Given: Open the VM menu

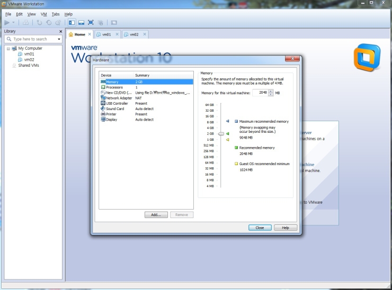Looking at the screenshot, I should point(43,14).
